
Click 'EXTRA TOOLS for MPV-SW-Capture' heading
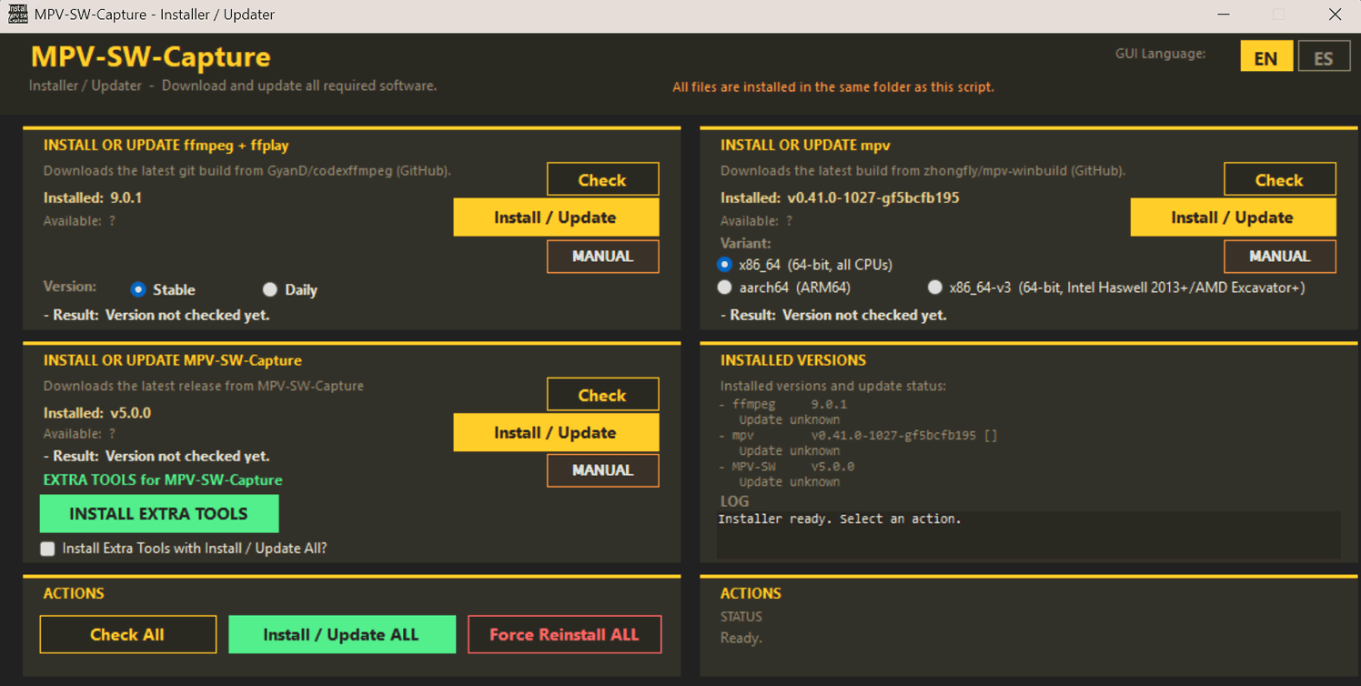(163, 479)
